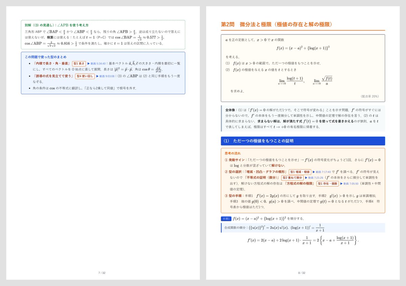Screen dimensions: 406x286
Task: Click the bold text 解けない
Action: 278,166
